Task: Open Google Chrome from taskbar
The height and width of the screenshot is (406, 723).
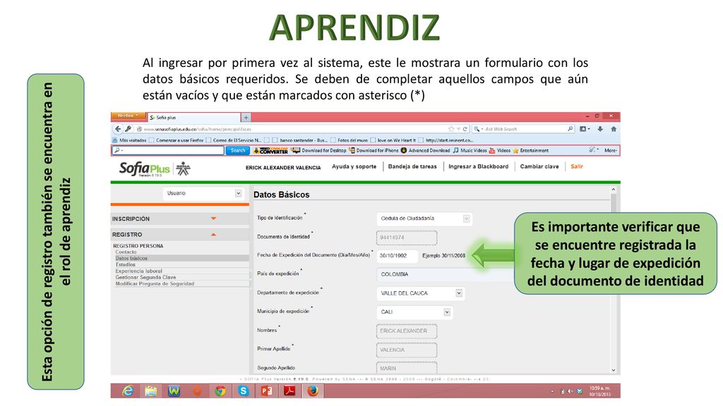Action: [220, 390]
